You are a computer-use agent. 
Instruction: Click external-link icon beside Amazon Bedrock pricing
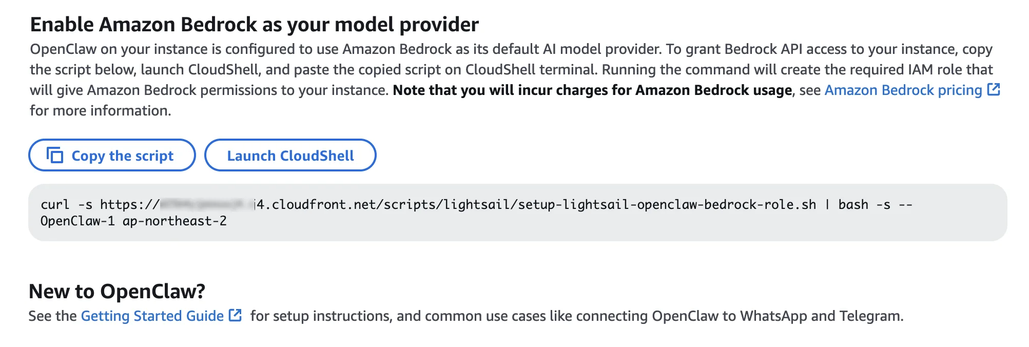(x=994, y=90)
